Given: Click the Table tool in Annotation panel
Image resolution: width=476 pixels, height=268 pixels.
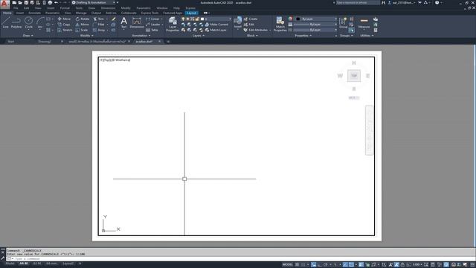Looking at the screenshot, I should coord(152,30).
